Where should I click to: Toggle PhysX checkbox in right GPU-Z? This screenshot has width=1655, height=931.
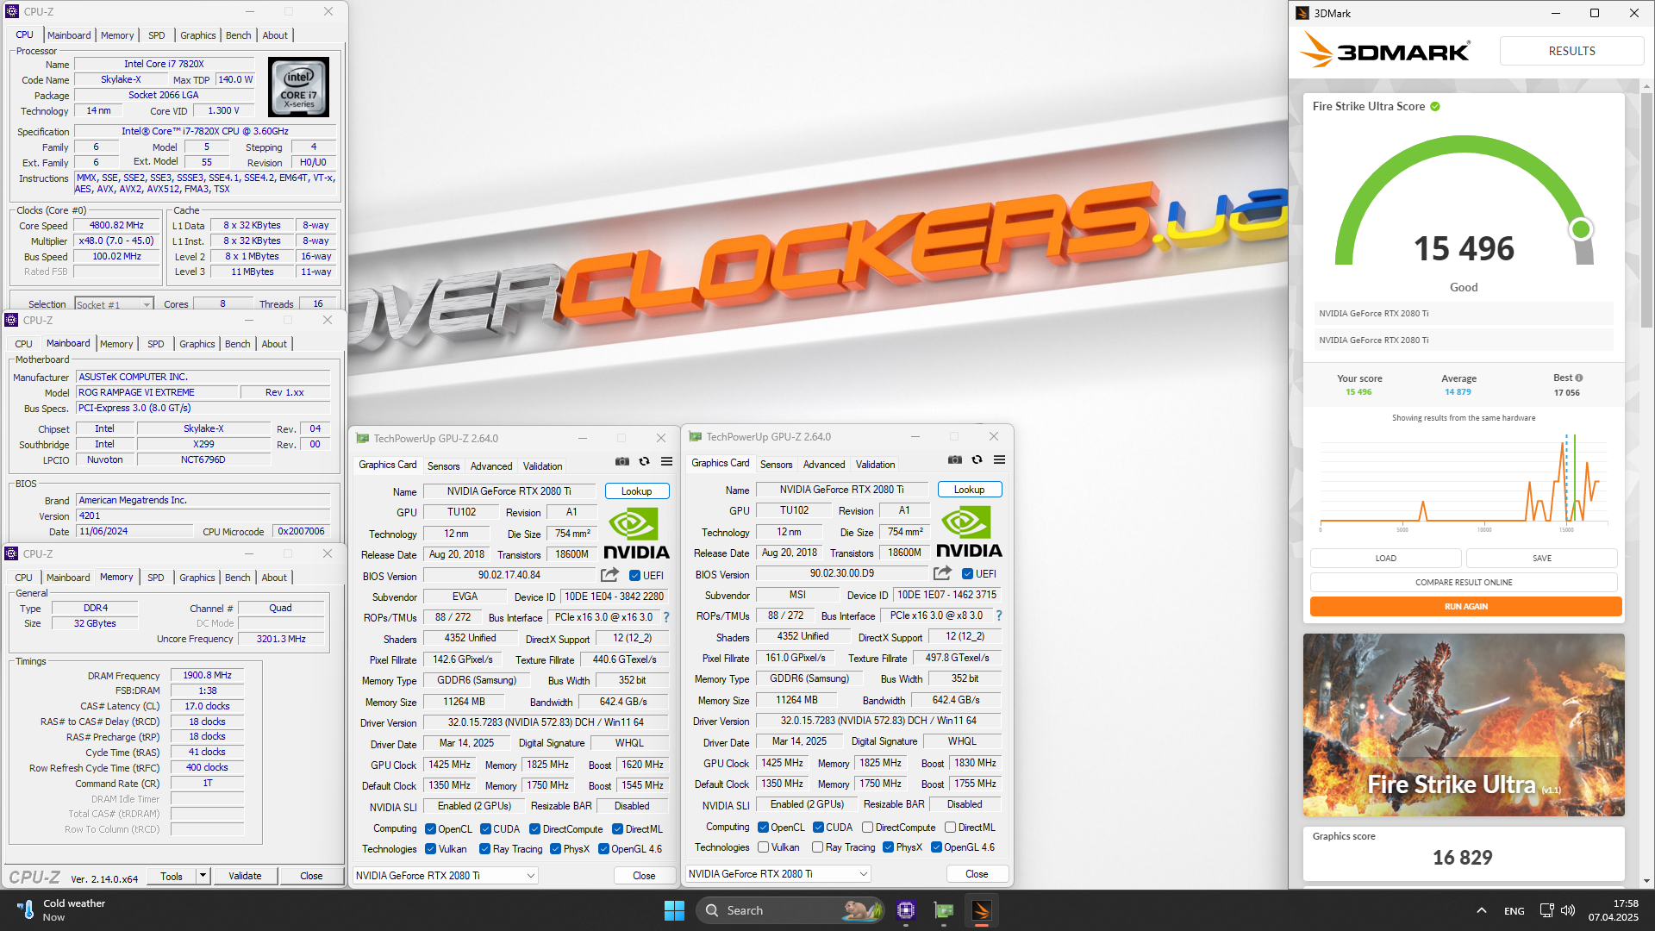888,847
